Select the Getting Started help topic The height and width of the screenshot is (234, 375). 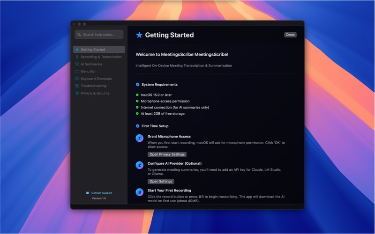[x=99, y=50]
